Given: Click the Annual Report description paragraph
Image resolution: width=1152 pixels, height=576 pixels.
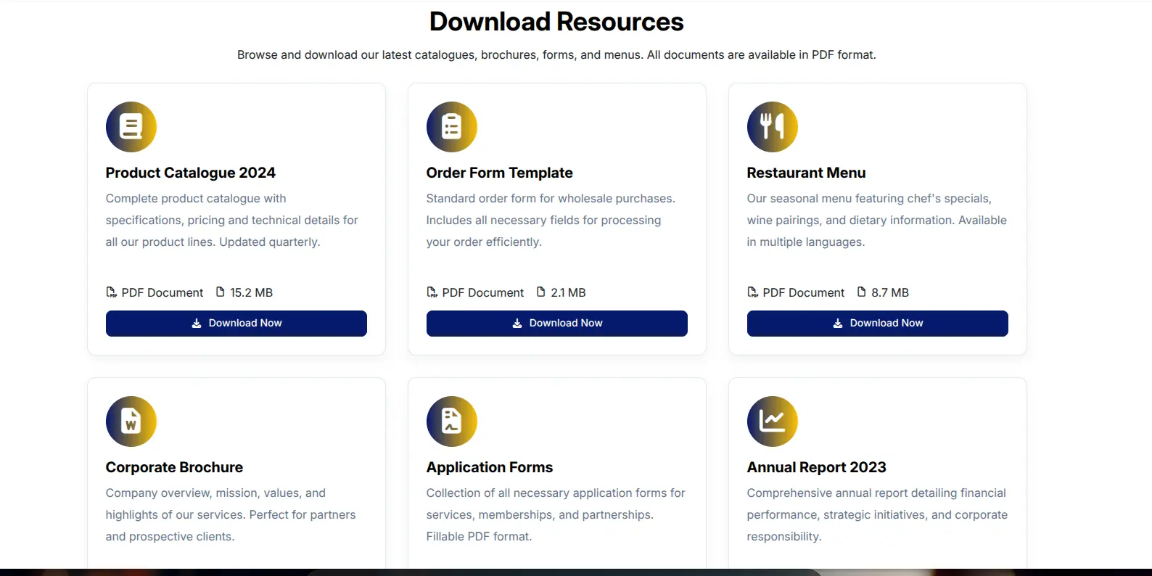Looking at the screenshot, I should 878,514.
